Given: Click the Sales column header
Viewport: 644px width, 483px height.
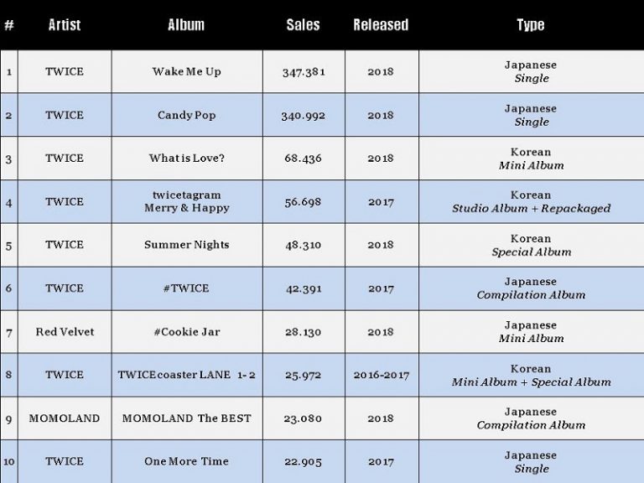Looking at the screenshot, I should point(303,24).
